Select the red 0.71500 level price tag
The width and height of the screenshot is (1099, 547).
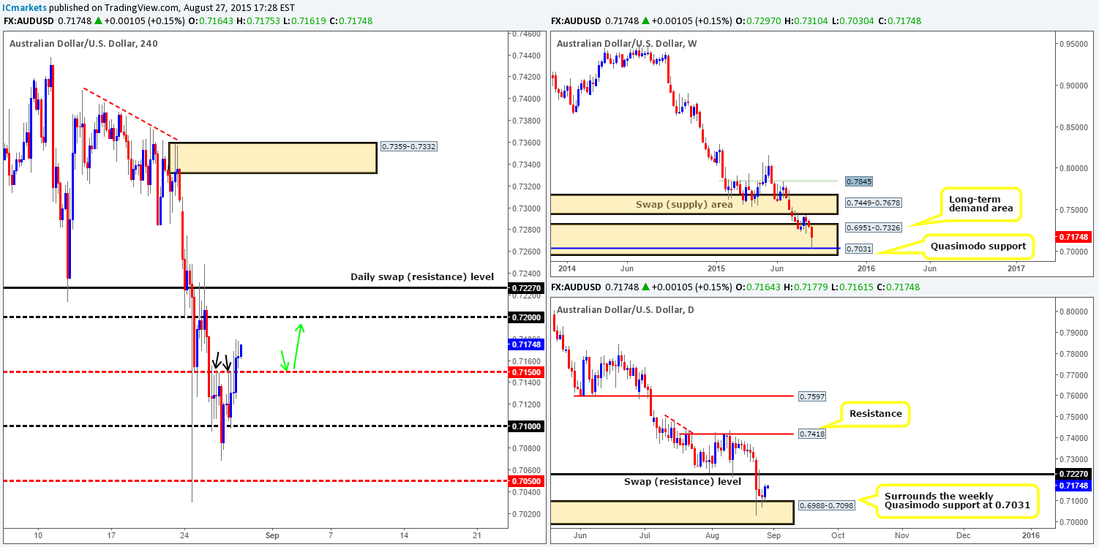pyautogui.click(x=525, y=372)
